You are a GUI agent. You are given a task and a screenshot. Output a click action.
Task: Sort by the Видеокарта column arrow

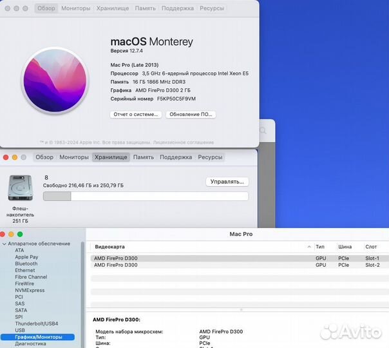pyautogui.click(x=309, y=247)
